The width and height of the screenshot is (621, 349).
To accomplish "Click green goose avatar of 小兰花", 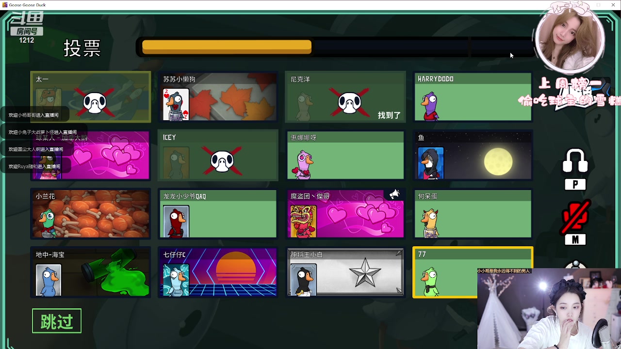I will tap(48, 223).
